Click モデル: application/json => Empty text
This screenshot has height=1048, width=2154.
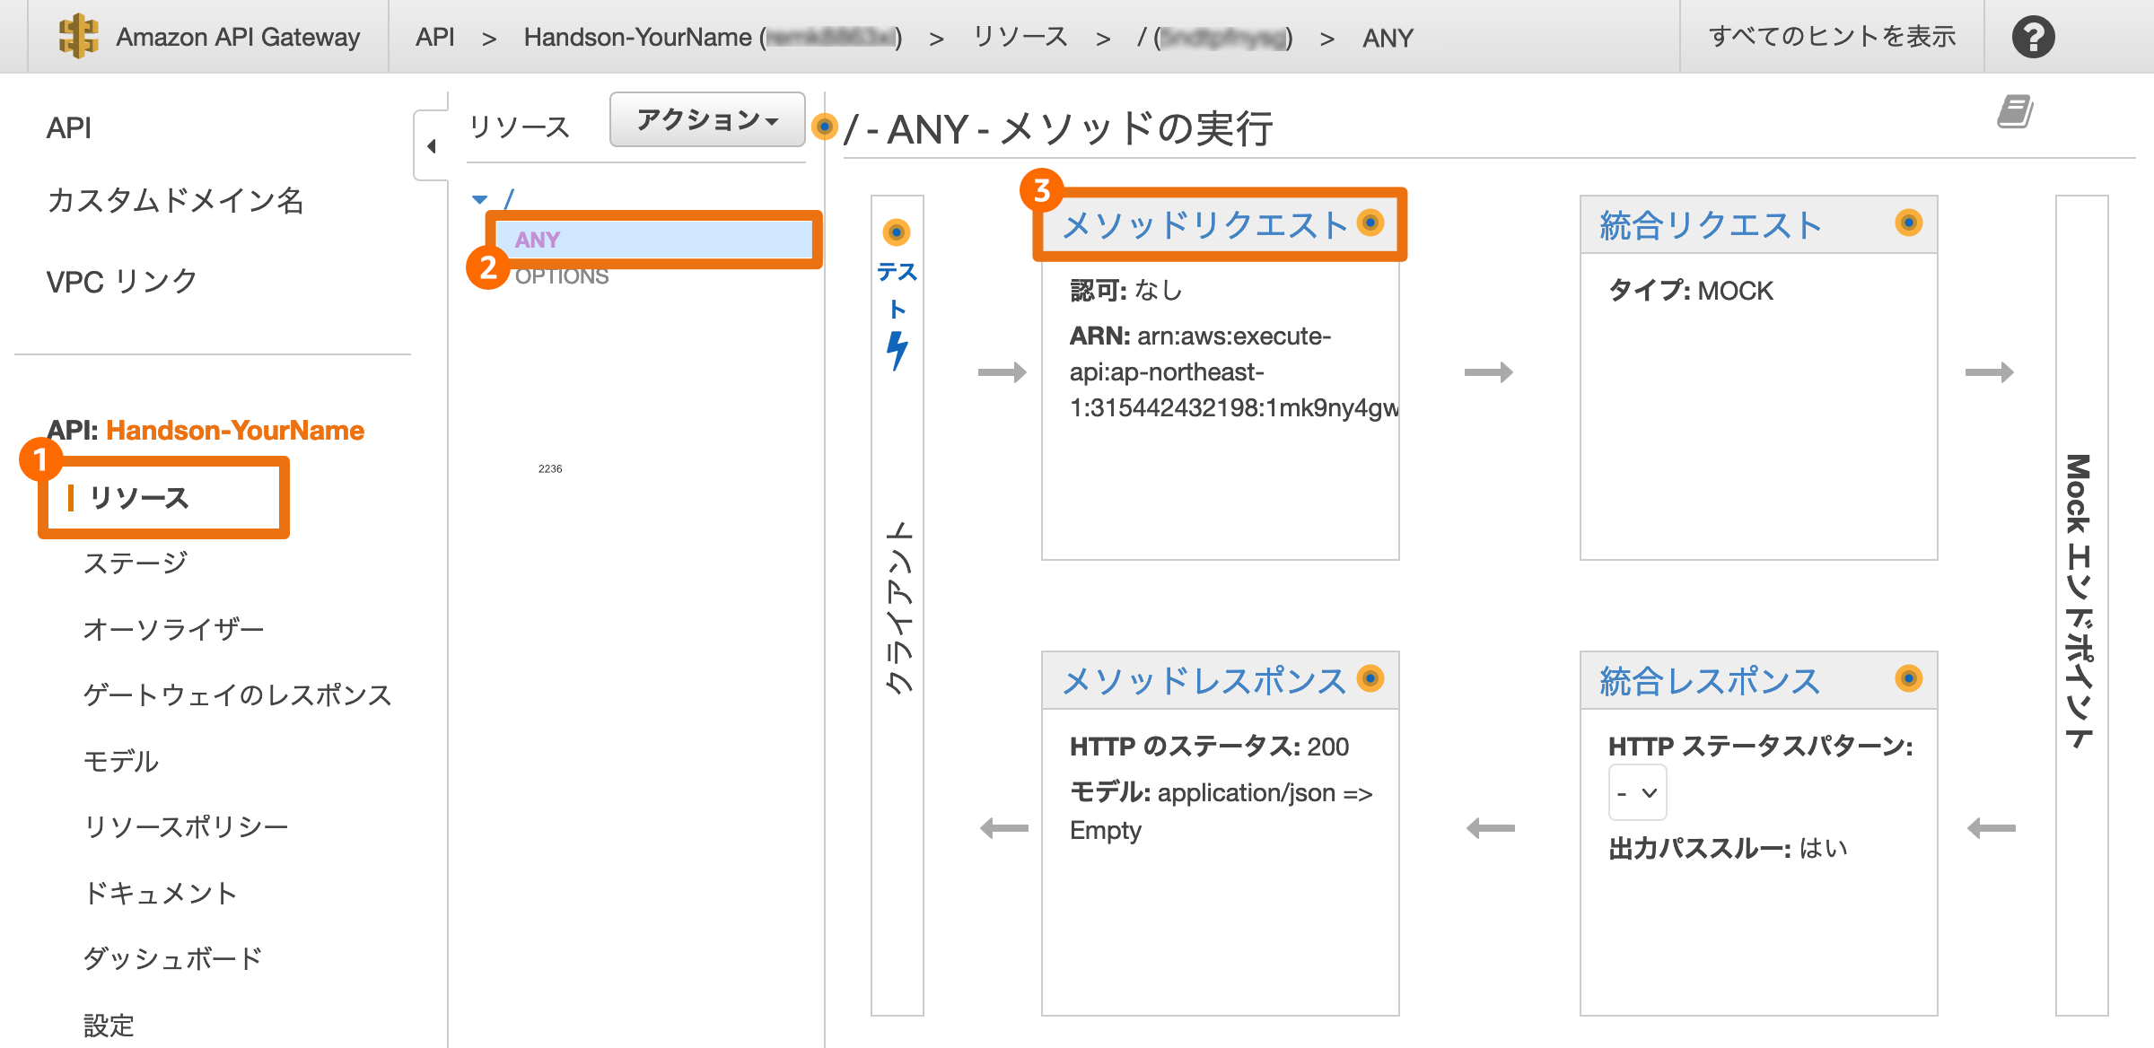click(1221, 811)
